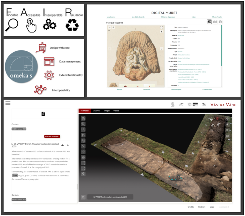Enter fullscreen mode in 3D viewer
Screen dimensions: 245x216
(83, 168)
